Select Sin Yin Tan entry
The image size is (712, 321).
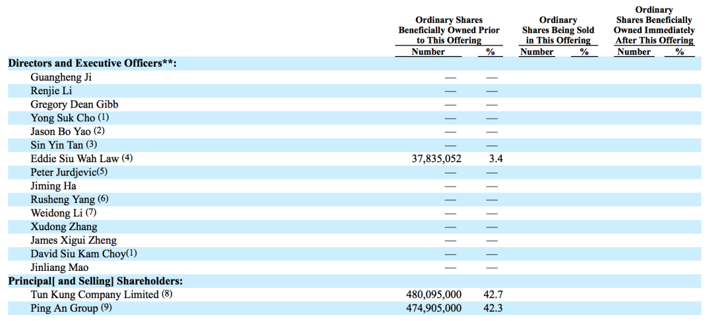57,145
